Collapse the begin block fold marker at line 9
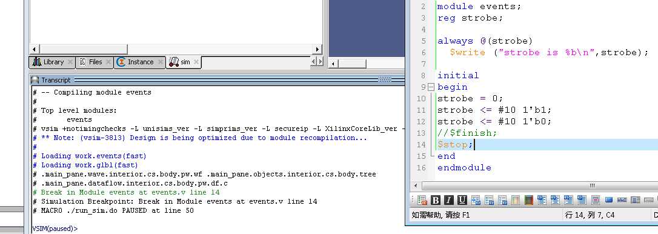Image resolution: width=658 pixels, height=234 pixels. 431,87
